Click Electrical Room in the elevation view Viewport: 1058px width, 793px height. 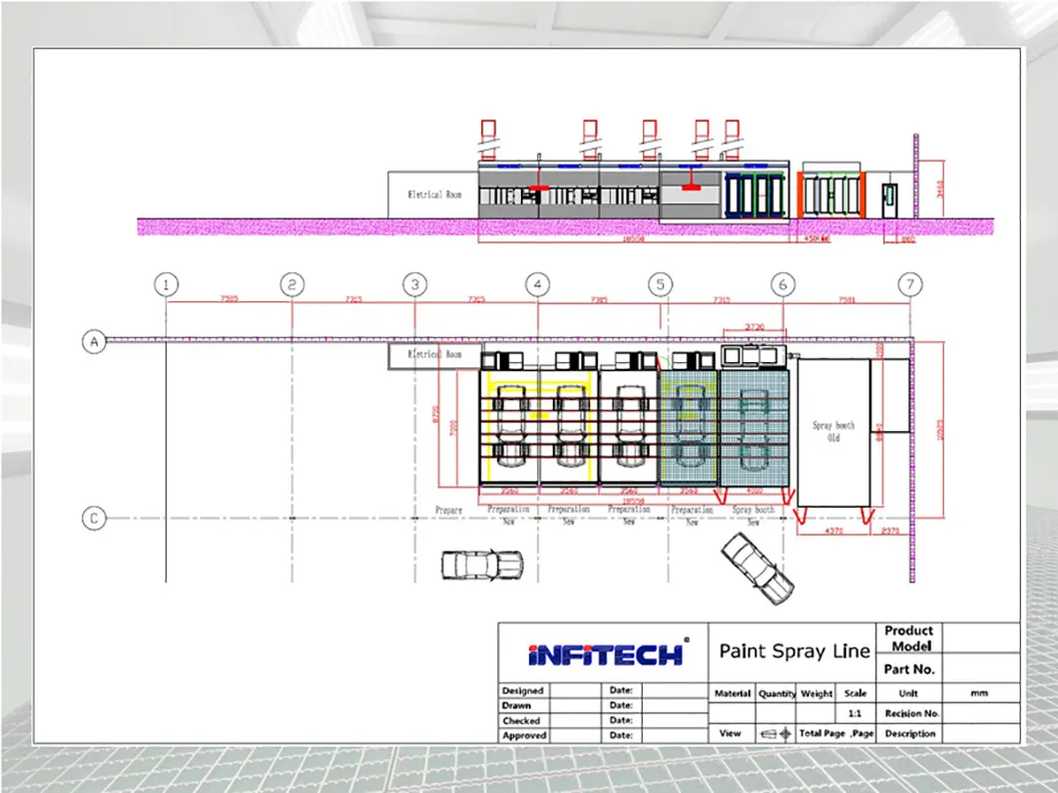[x=432, y=195]
